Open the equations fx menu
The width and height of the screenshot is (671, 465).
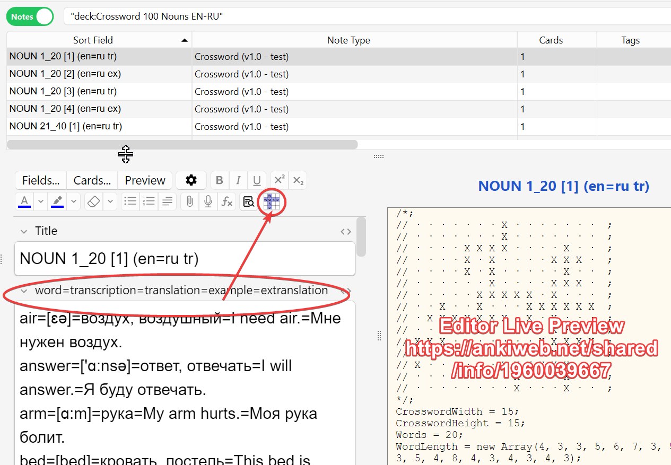(x=227, y=201)
